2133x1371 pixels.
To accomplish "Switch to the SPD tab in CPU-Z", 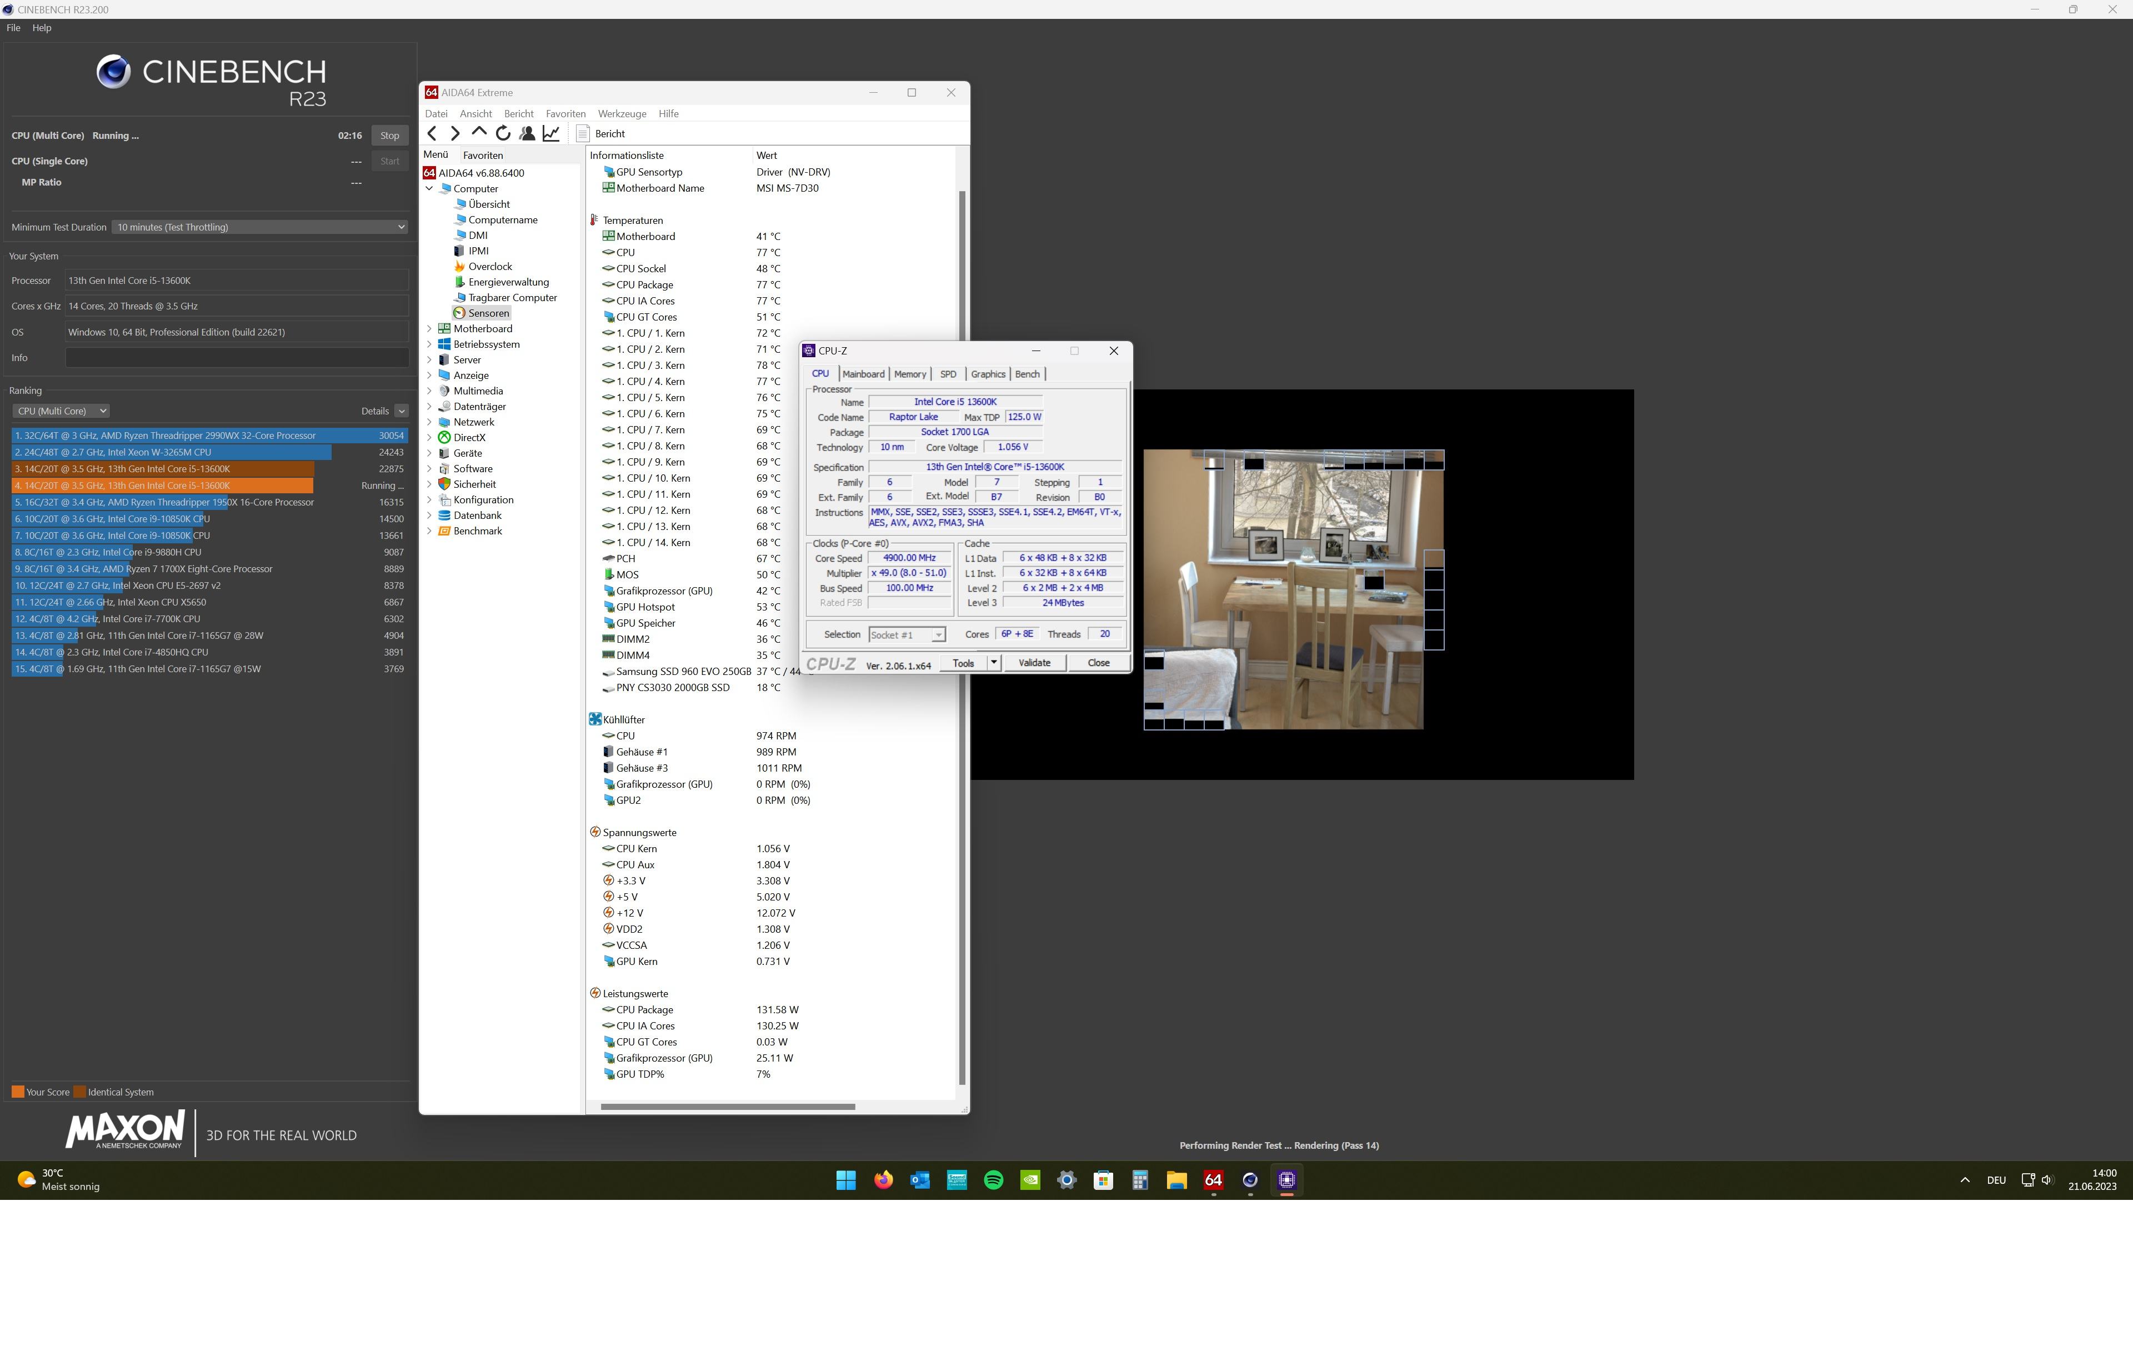I will [x=948, y=374].
